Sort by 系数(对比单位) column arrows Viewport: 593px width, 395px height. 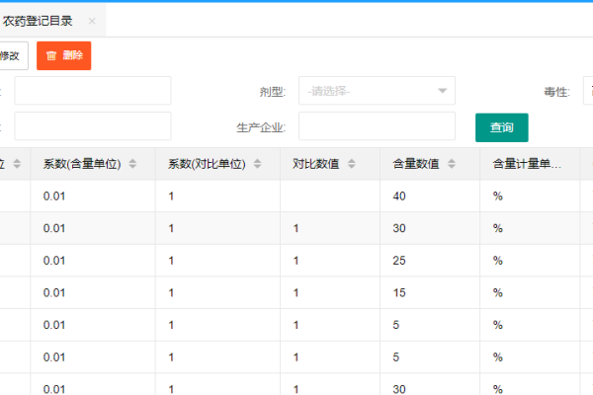click(x=257, y=164)
